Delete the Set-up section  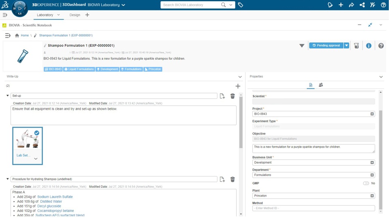233,96
